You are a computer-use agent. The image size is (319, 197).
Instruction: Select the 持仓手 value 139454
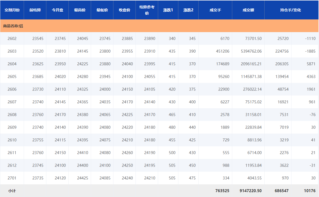[282, 77]
